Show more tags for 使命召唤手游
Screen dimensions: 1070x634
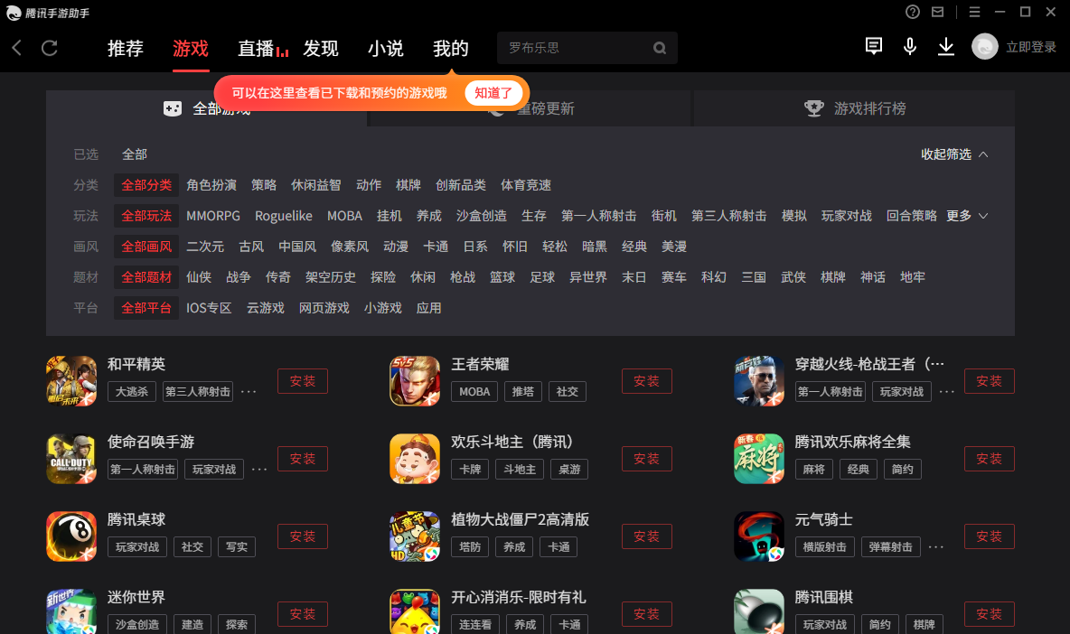point(259,470)
